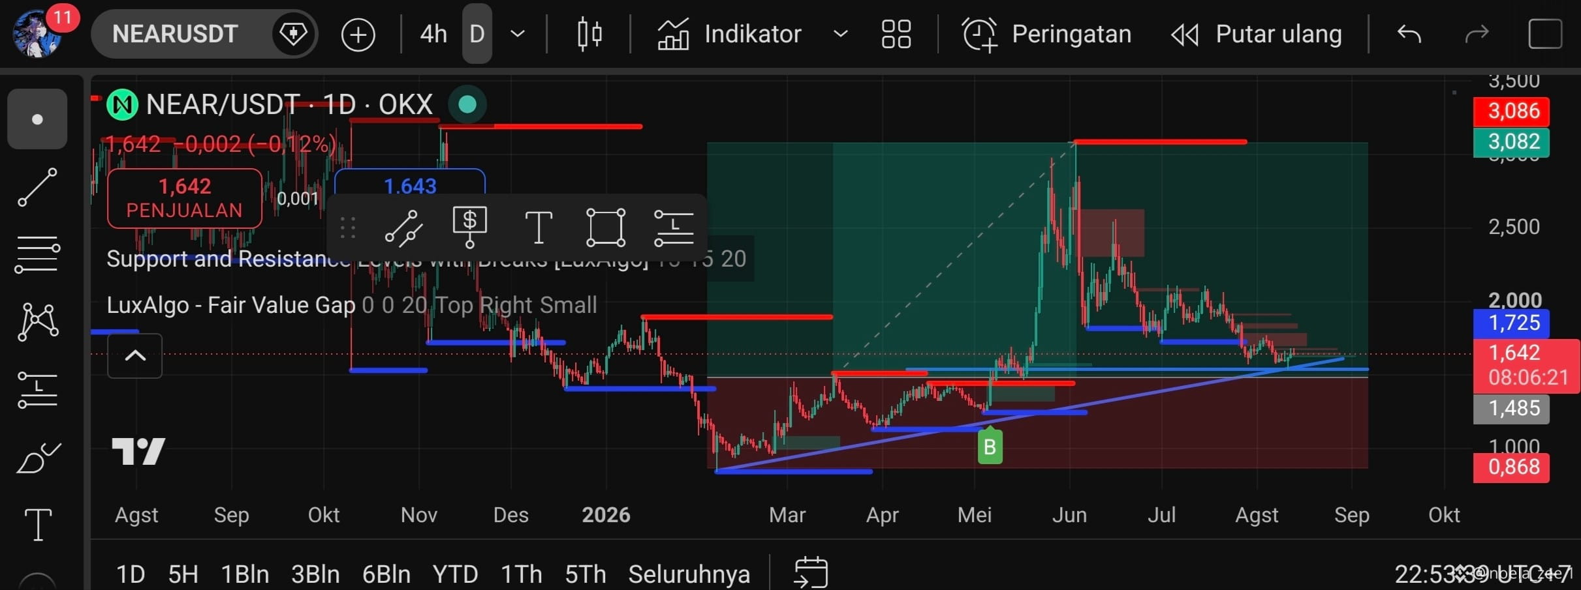Open the XABCD pattern tool in left sidebar
The image size is (1581, 590).
tap(39, 322)
